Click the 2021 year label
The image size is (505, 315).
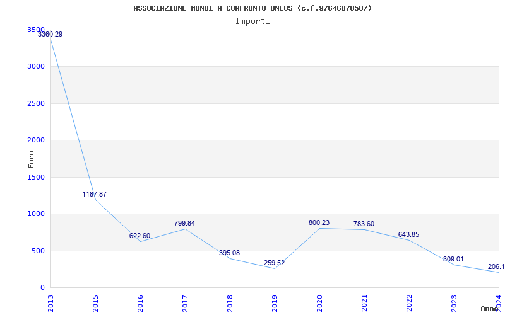tap(364, 304)
